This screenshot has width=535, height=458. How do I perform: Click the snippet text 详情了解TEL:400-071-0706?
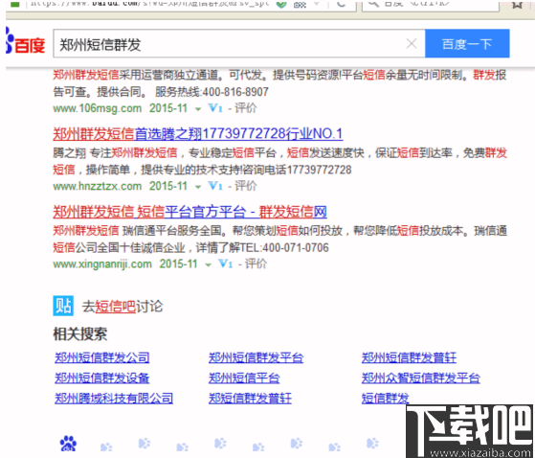click(262, 247)
